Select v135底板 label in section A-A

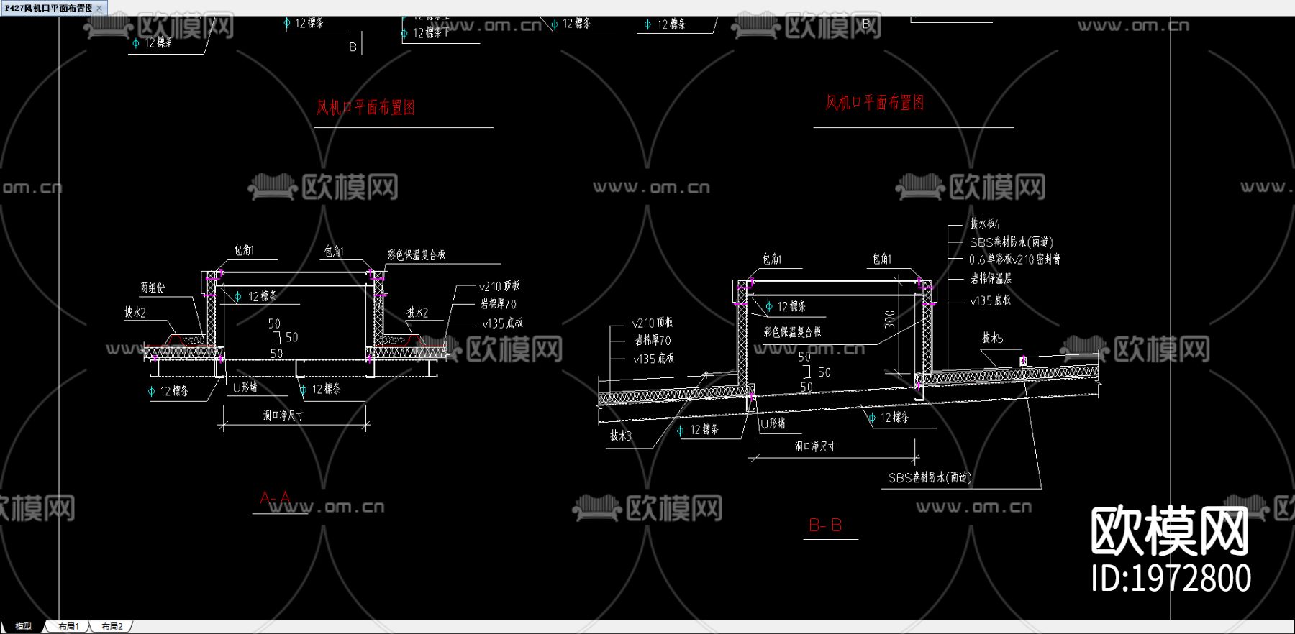coord(502,323)
